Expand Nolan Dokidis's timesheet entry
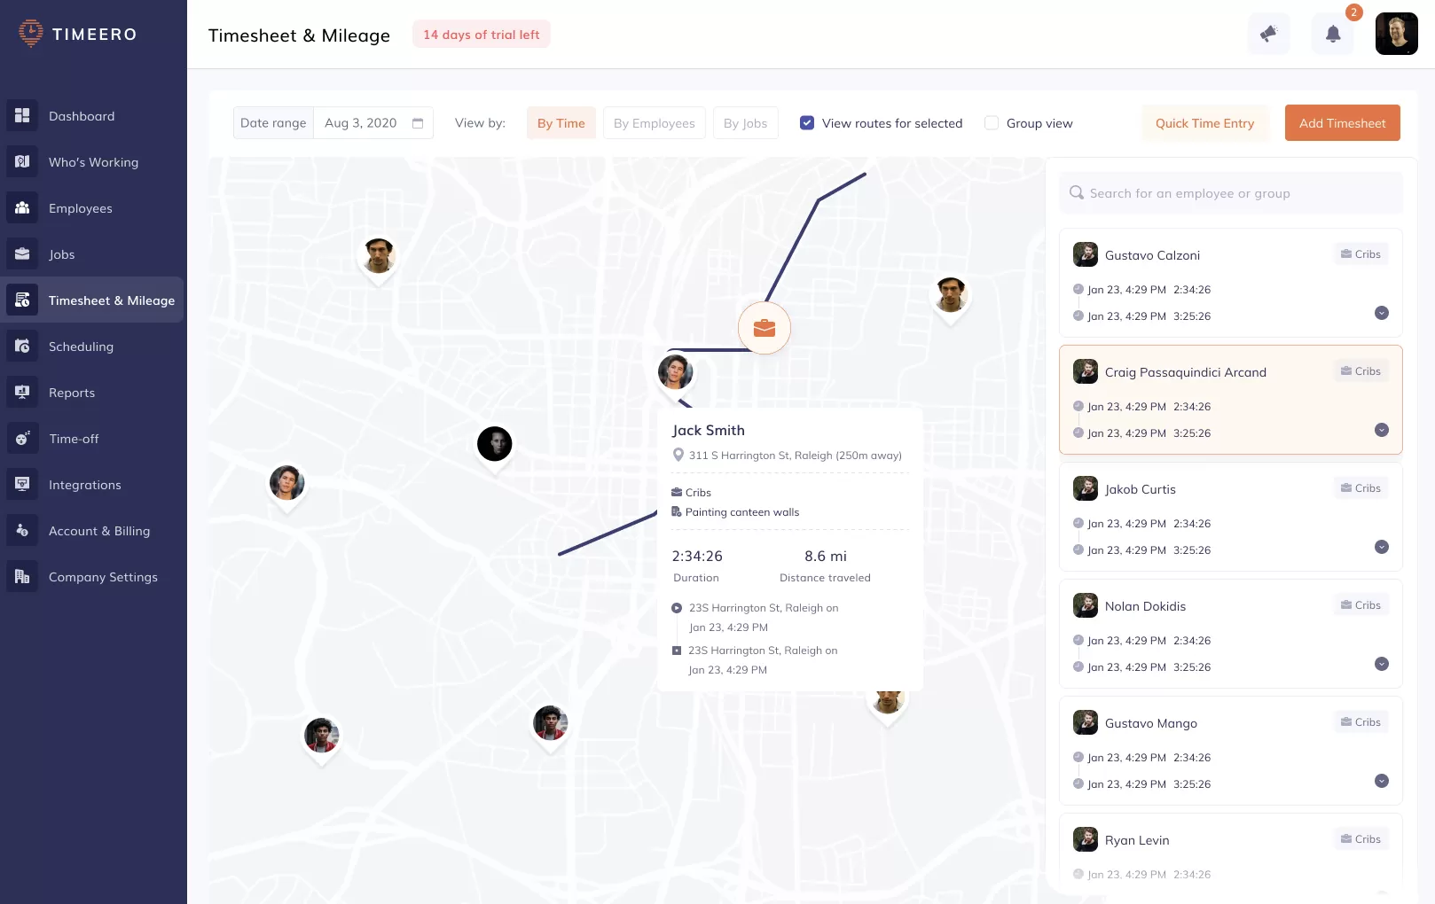This screenshot has height=904, width=1435. click(x=1381, y=664)
